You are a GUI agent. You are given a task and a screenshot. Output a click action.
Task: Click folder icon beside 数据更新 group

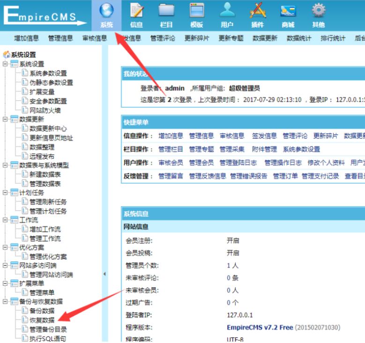pos(14,119)
